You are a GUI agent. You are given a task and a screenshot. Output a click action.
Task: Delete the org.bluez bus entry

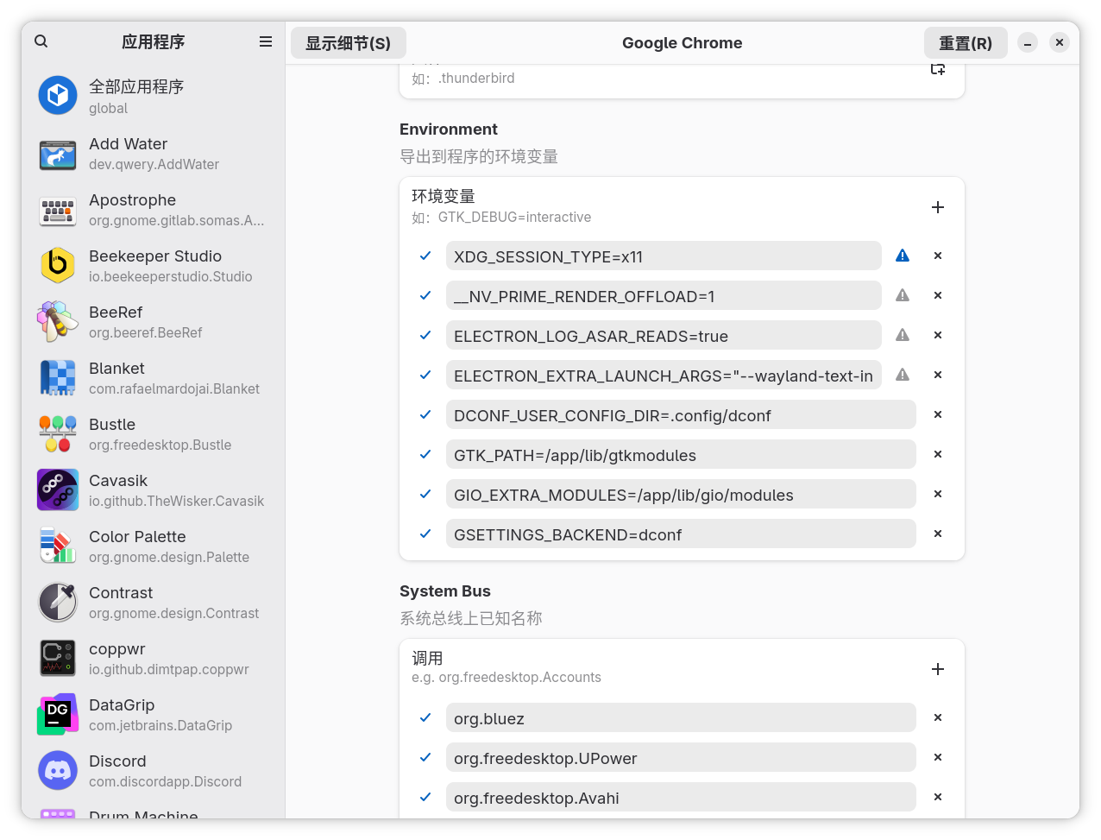(x=938, y=717)
